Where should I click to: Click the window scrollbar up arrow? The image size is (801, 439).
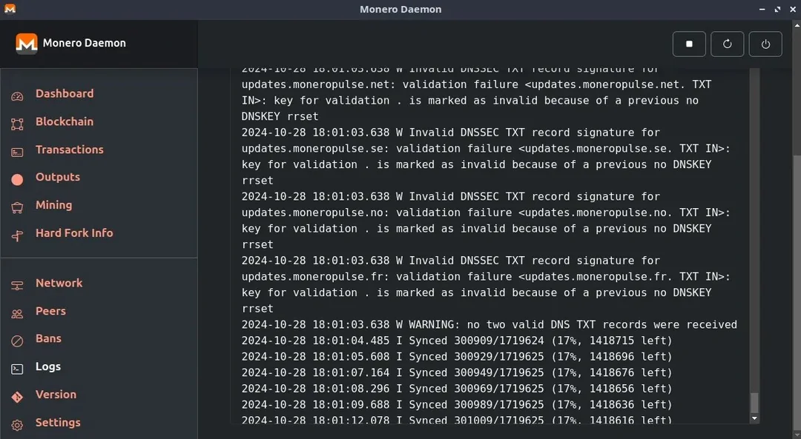click(x=797, y=24)
